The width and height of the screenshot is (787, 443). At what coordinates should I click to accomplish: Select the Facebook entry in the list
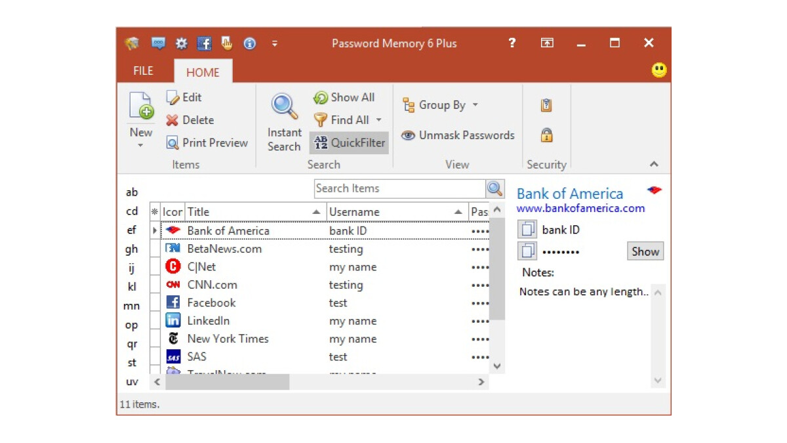click(325, 303)
